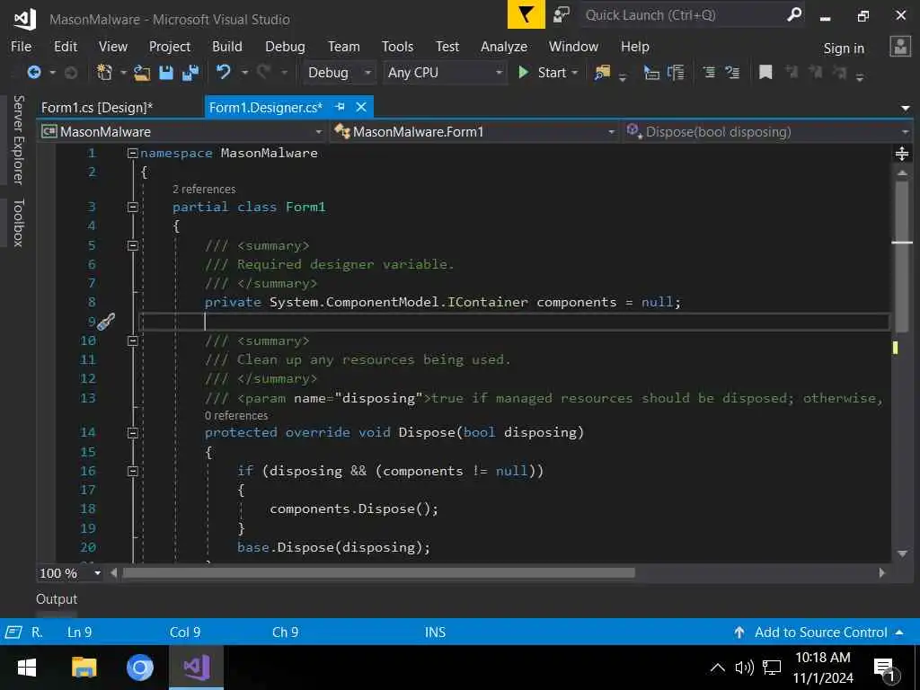The width and height of the screenshot is (920, 690).
Task: Click the Output panel tab
Action: click(x=57, y=599)
